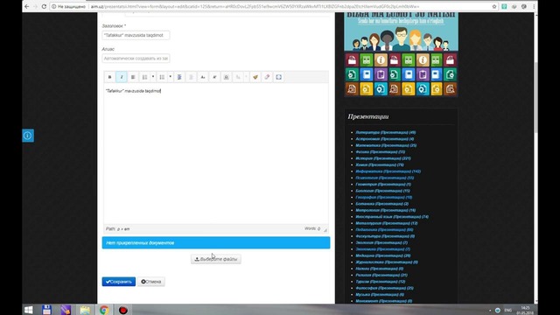Screen dimensions: 560x315
Task: Open Геометрия presentations category link
Action: [383, 185]
